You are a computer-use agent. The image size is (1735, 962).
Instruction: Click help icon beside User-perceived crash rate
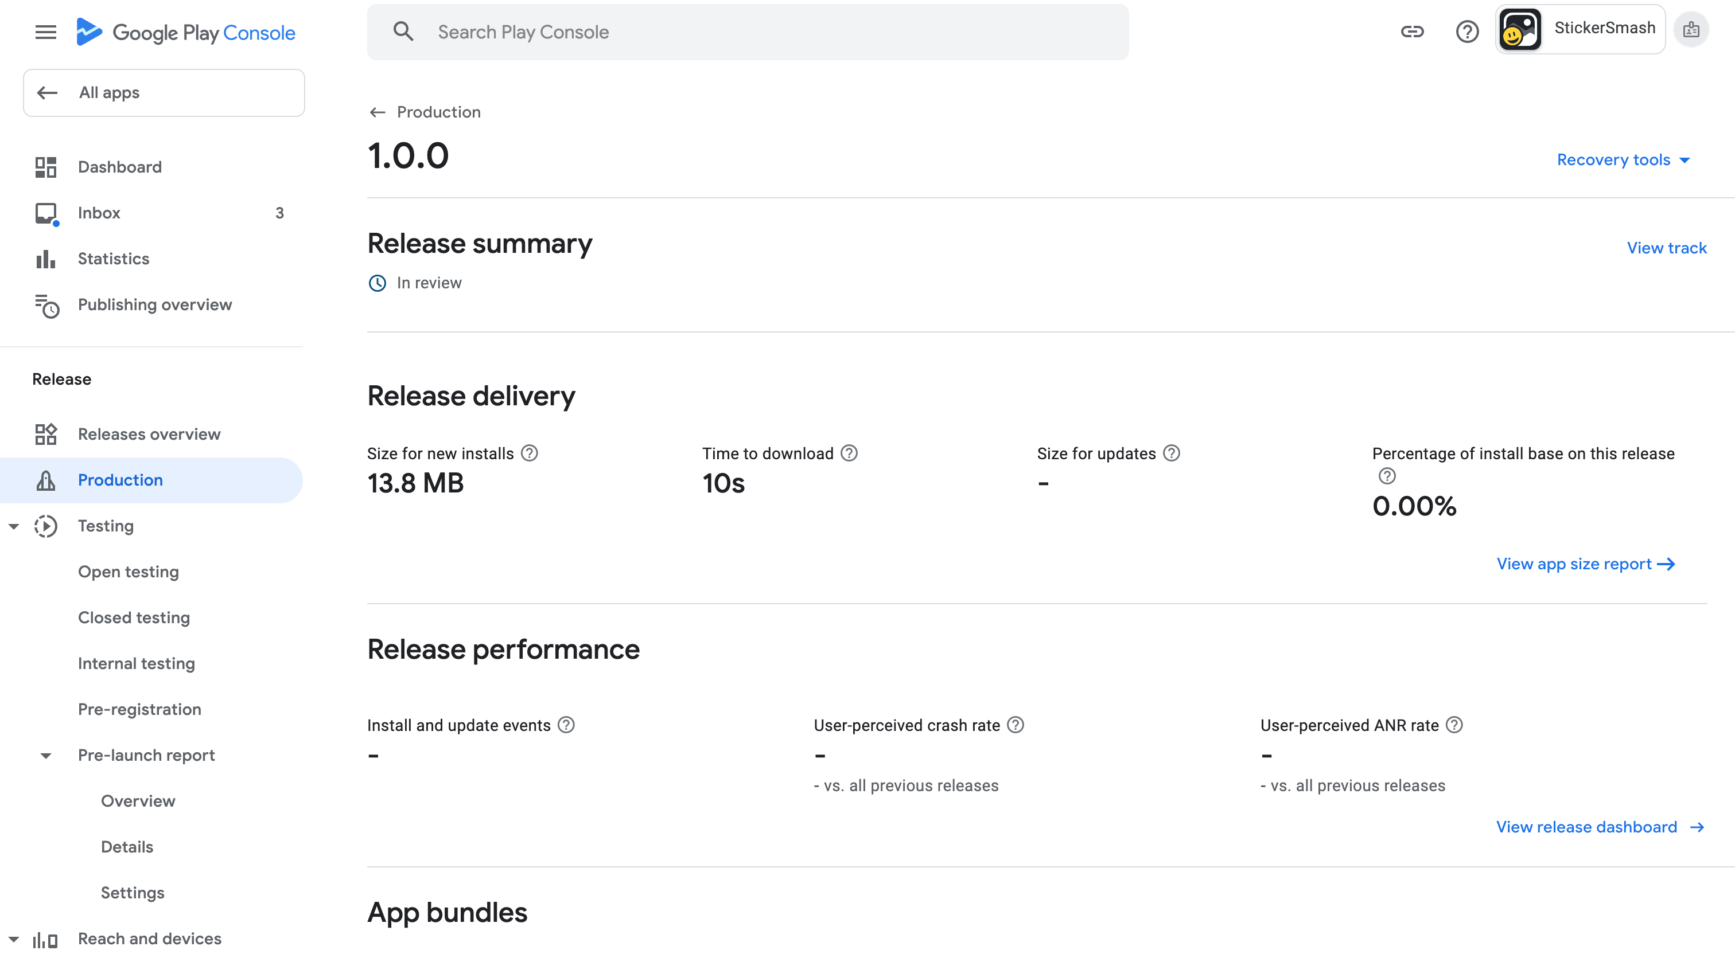point(1015,725)
